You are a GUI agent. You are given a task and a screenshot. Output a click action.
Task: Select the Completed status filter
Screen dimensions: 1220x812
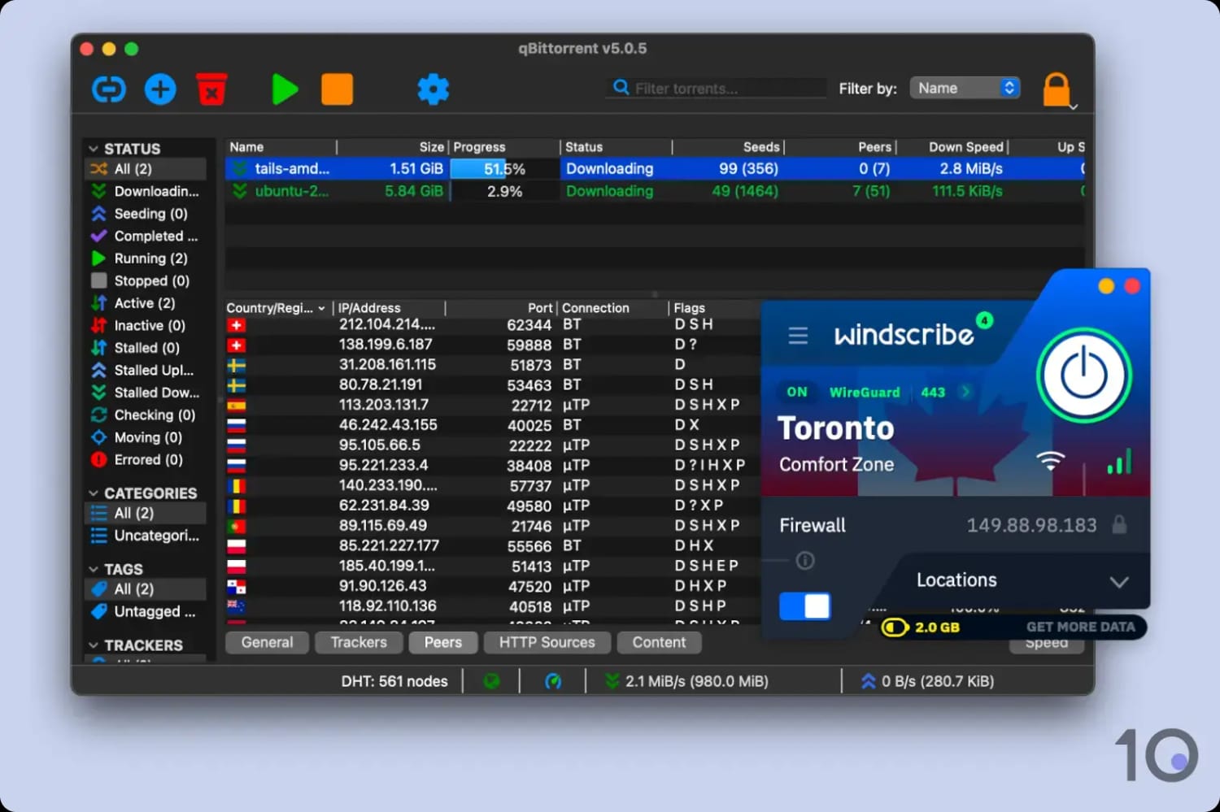point(146,236)
